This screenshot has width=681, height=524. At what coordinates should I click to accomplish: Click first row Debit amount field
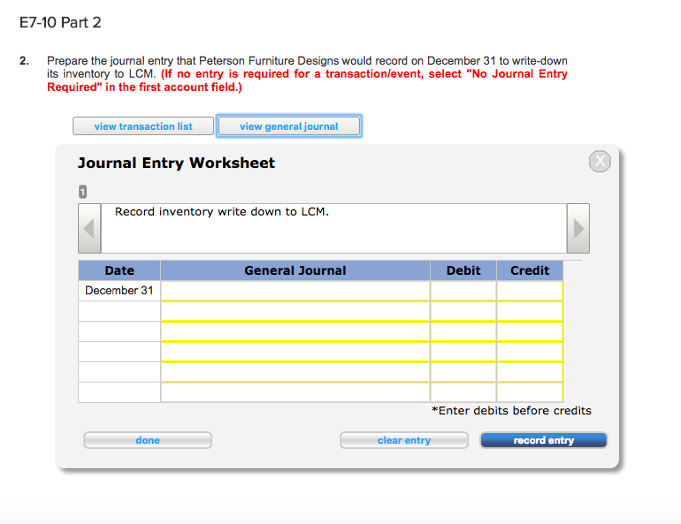(463, 291)
